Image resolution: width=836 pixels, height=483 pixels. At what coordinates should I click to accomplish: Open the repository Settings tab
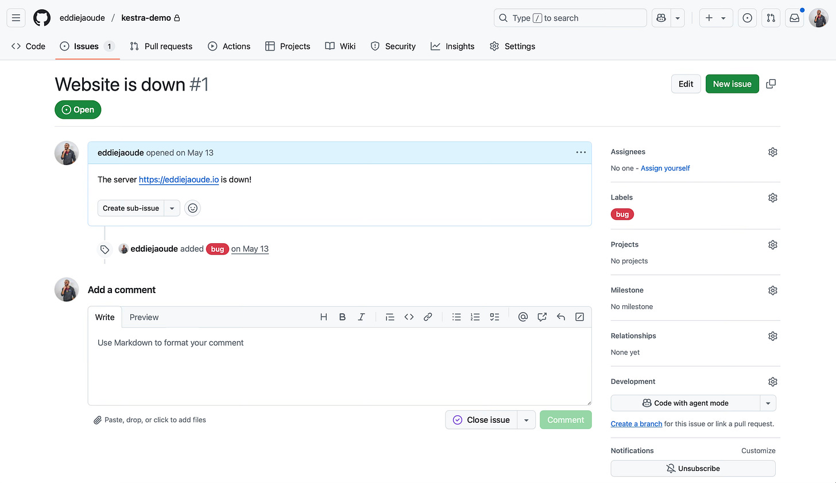pyautogui.click(x=512, y=46)
